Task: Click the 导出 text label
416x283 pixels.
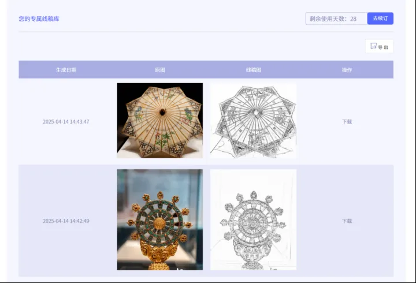Action: pos(383,47)
